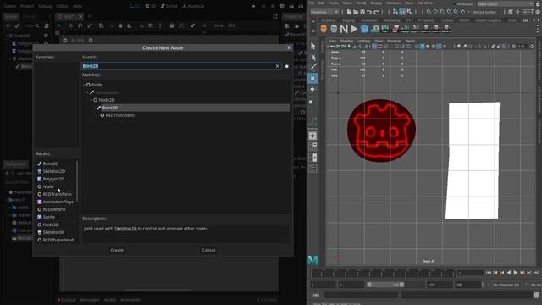Toggle Godot distraction-free fullscreen icon
542x305 pixels.
click(274, 17)
